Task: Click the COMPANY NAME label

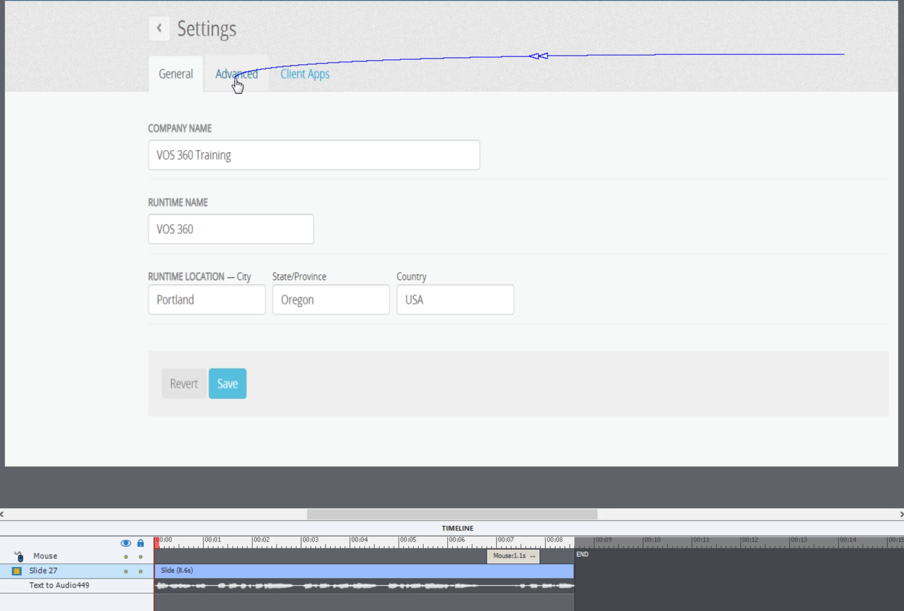Action: point(180,128)
